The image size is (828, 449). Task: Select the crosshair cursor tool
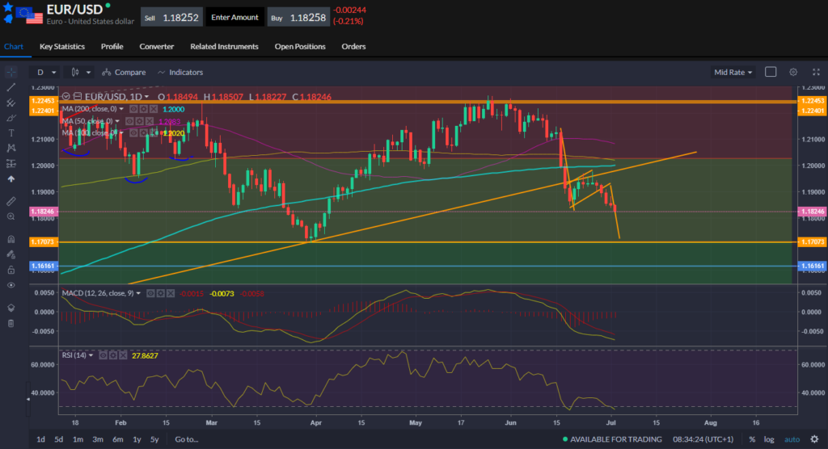(x=11, y=72)
